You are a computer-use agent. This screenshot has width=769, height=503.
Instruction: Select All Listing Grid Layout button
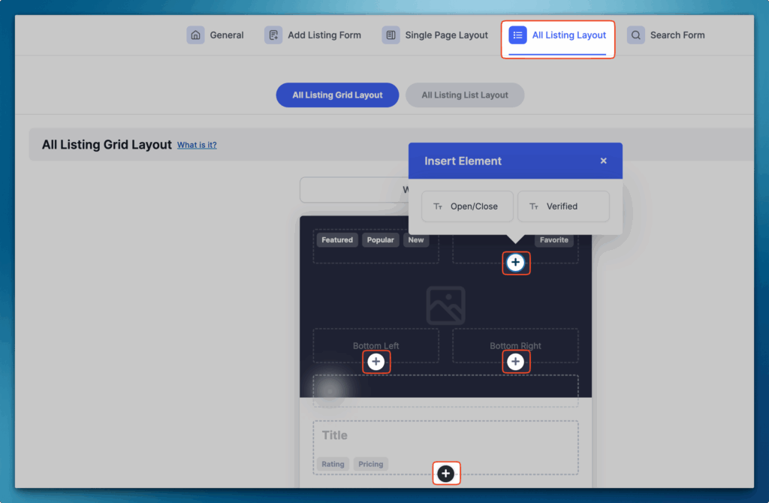pyautogui.click(x=337, y=95)
